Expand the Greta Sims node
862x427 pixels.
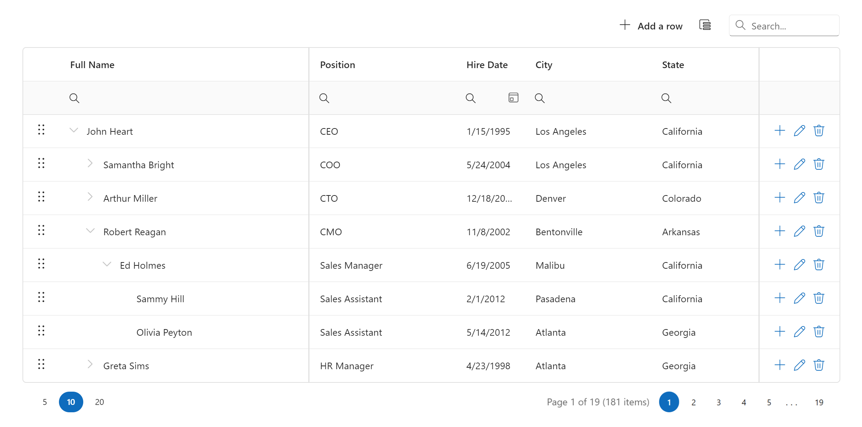[x=90, y=364]
